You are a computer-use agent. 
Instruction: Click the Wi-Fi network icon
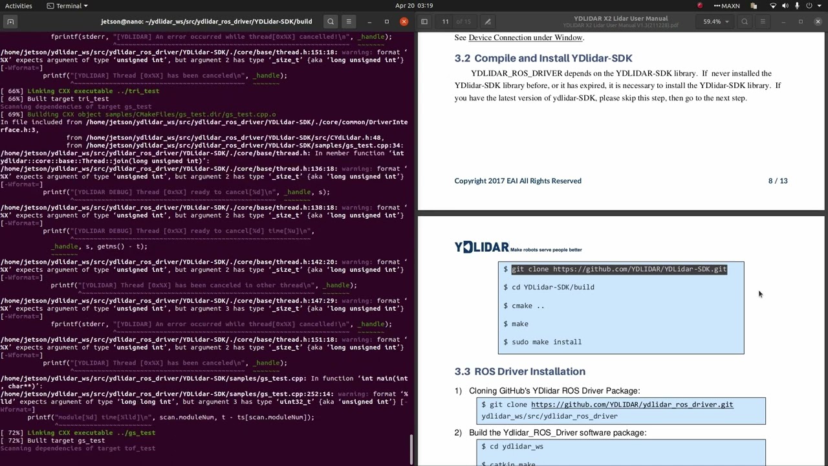pos(773,6)
